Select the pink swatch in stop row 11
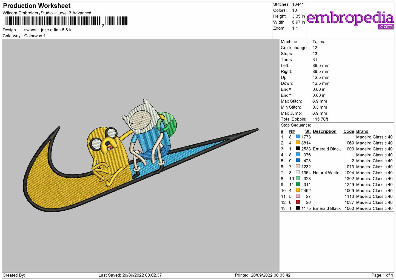This screenshot has width=396, height=280. (298, 196)
